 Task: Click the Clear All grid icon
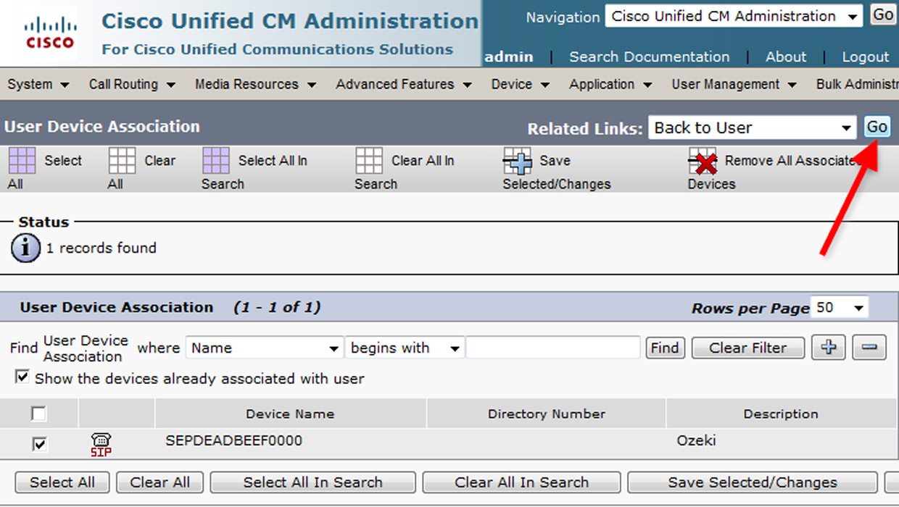click(x=122, y=160)
